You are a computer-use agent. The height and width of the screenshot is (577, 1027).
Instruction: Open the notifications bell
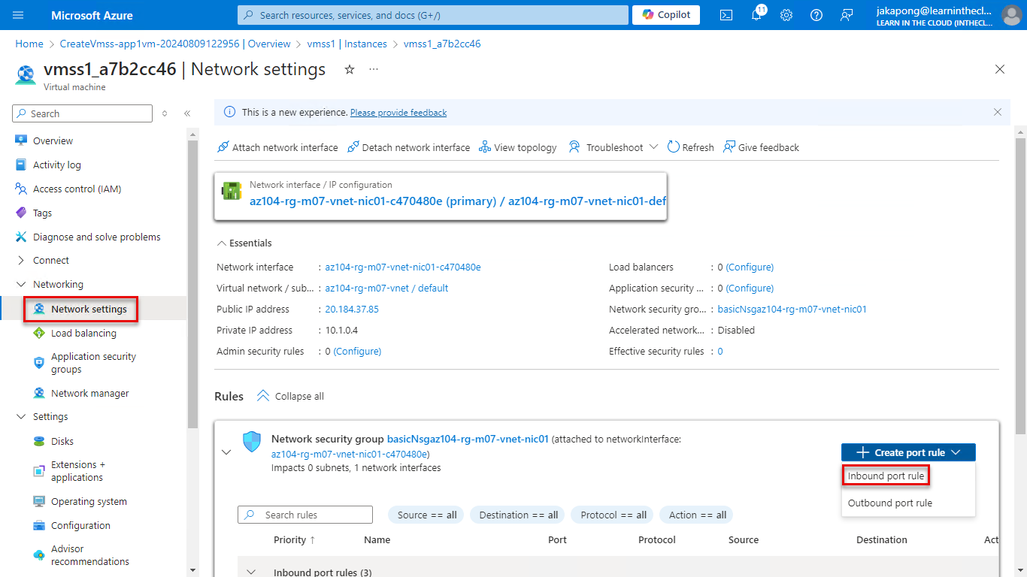point(756,15)
